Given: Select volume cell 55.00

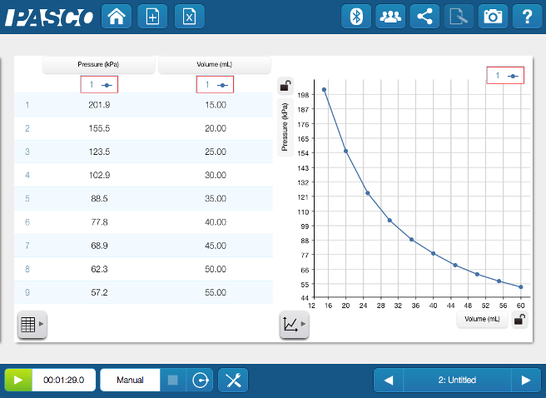Looking at the screenshot, I should point(216,292).
